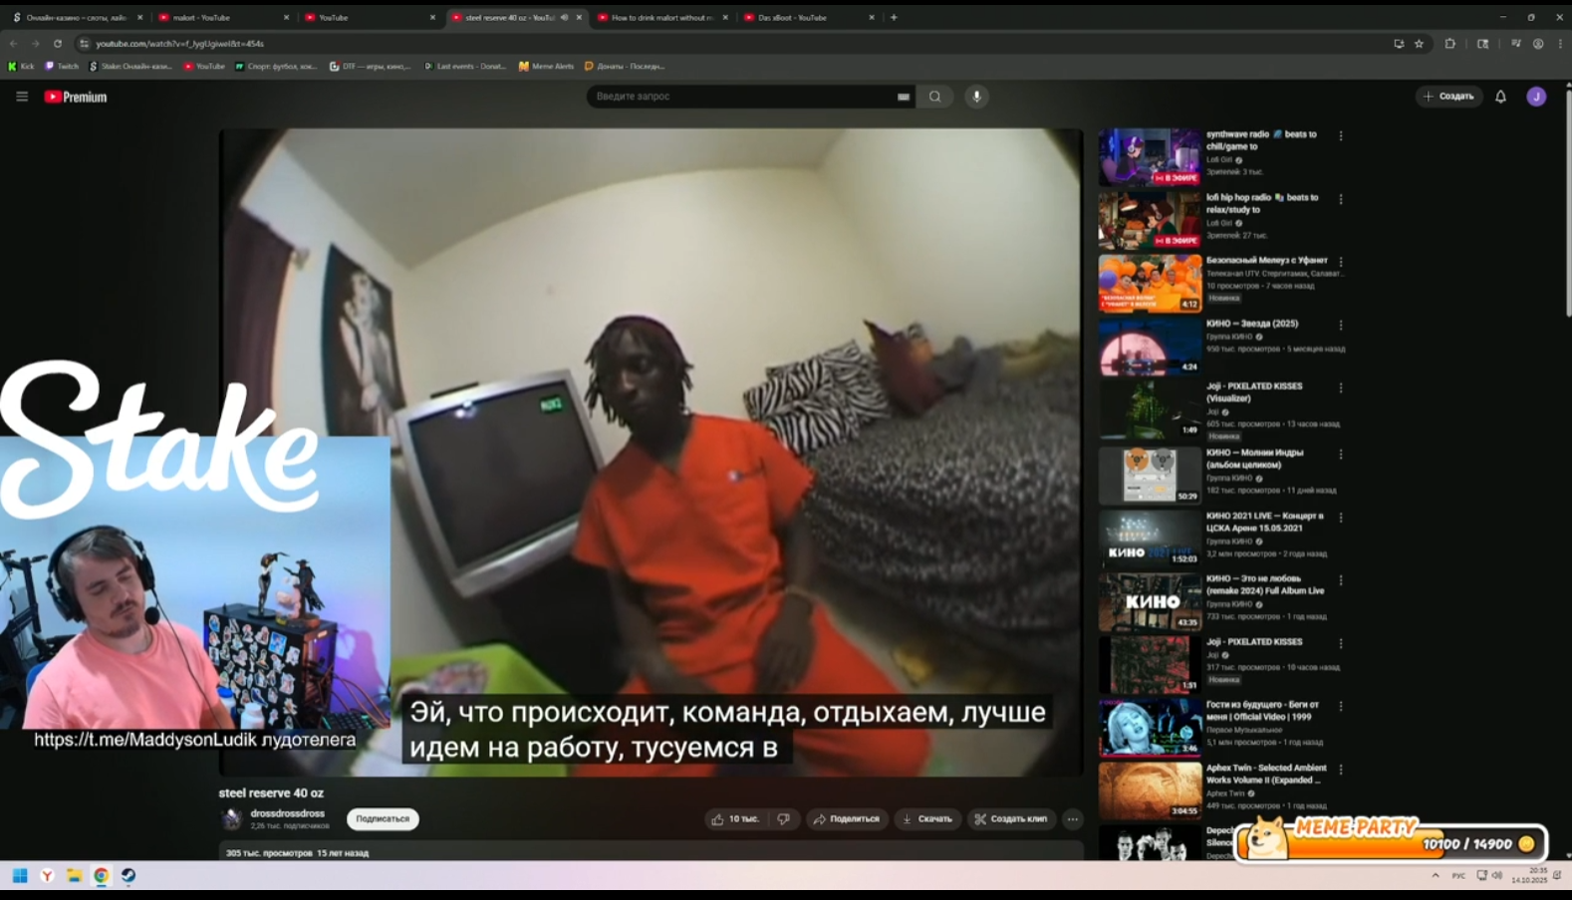Image resolution: width=1572 pixels, height=900 pixels.
Task: Open options for lofi hip hop radio video
Action: click(1341, 199)
